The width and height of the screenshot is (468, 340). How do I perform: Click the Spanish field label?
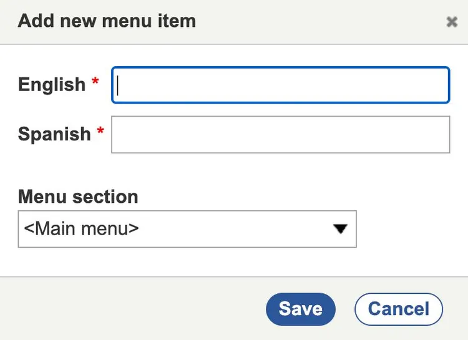pyautogui.click(x=54, y=134)
